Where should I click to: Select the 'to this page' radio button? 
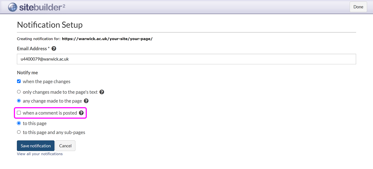19,123
